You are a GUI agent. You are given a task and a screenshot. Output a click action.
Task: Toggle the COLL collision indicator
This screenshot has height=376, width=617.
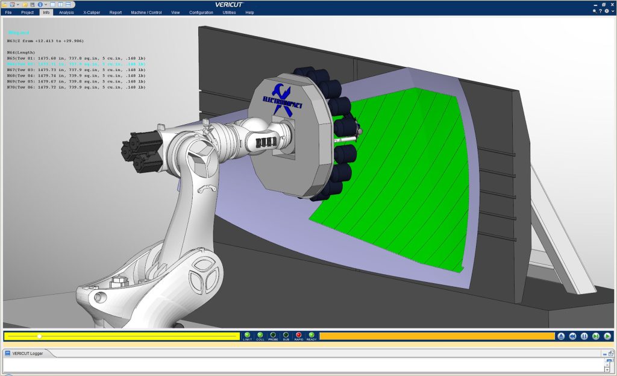260,336
